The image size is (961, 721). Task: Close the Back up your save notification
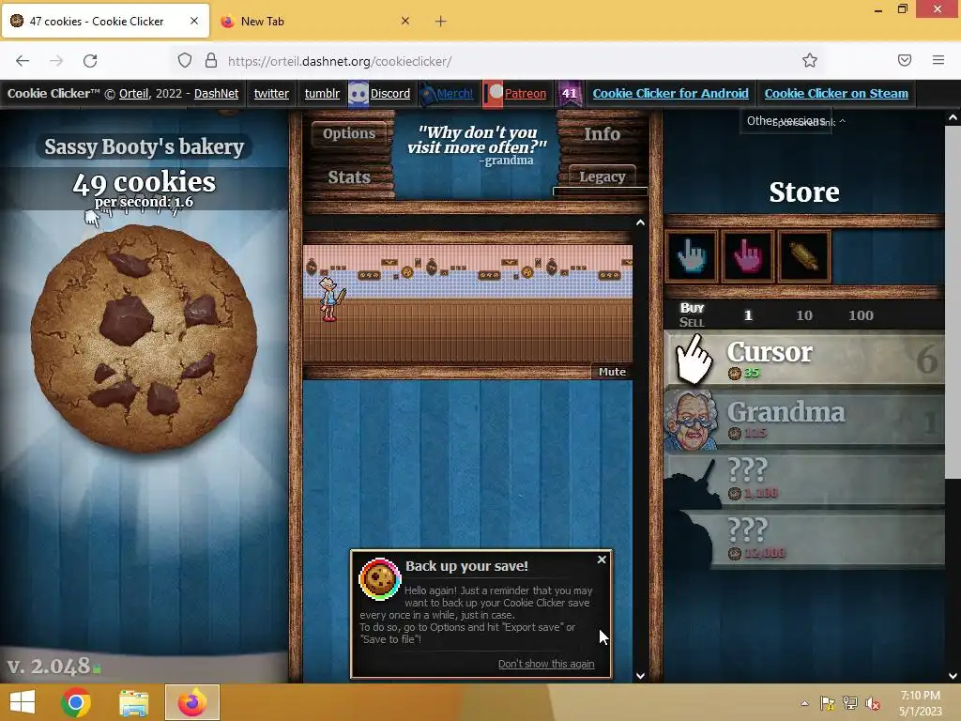[602, 560]
